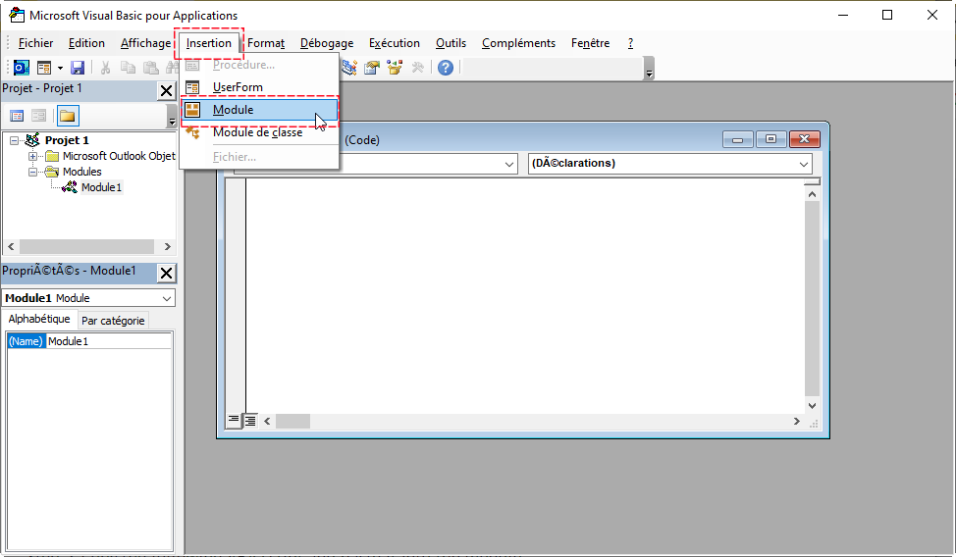956x557 pixels.
Task: Click the blue Help question mark icon
Action: 446,67
